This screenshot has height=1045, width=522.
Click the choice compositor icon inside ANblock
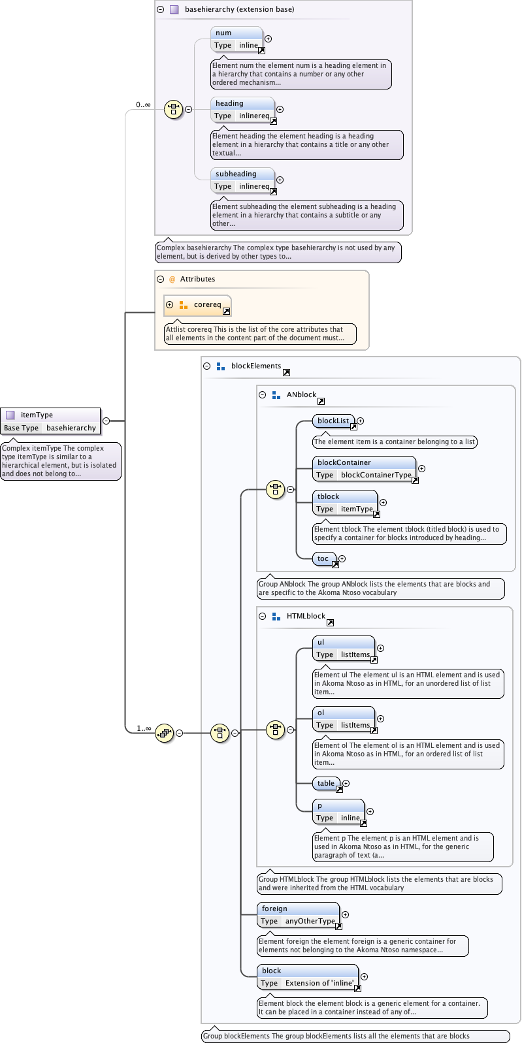pos(275,489)
